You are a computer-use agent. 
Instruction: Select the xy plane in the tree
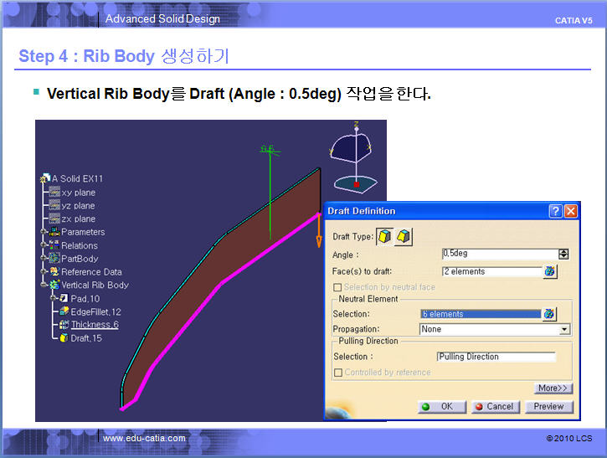tap(78, 193)
